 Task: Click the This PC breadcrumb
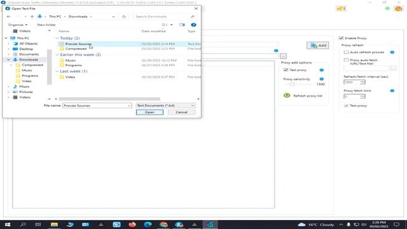click(x=55, y=17)
